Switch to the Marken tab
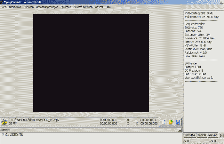The height and width of the screenshot is (144, 224). [x=213, y=135]
